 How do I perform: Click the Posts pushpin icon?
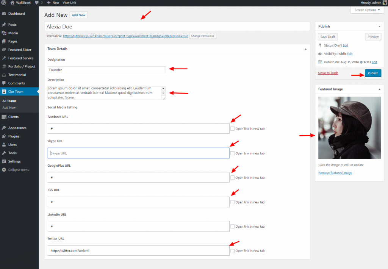coord(4,25)
